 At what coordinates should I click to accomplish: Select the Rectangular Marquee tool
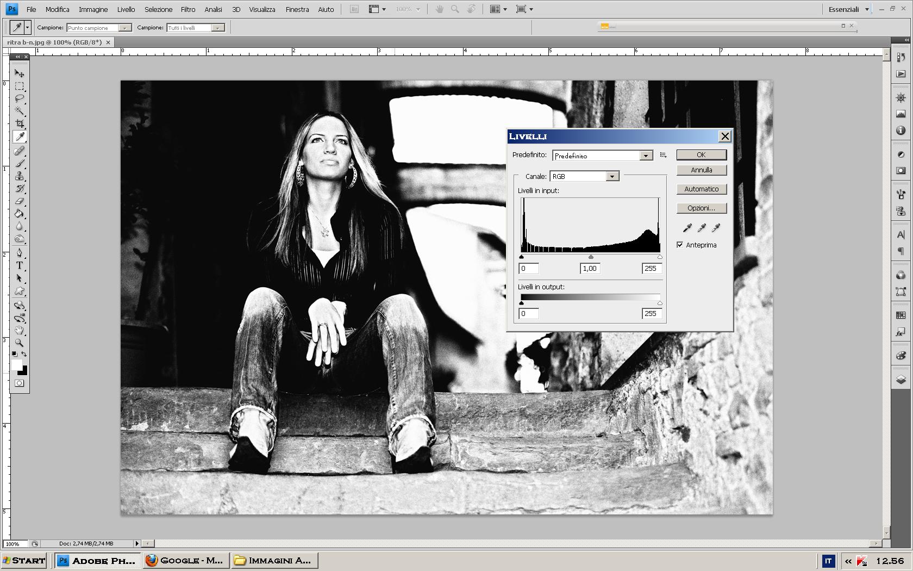(x=20, y=86)
